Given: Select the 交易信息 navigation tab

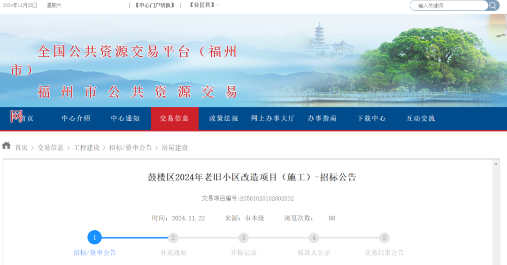Looking at the screenshot, I should [175, 119].
